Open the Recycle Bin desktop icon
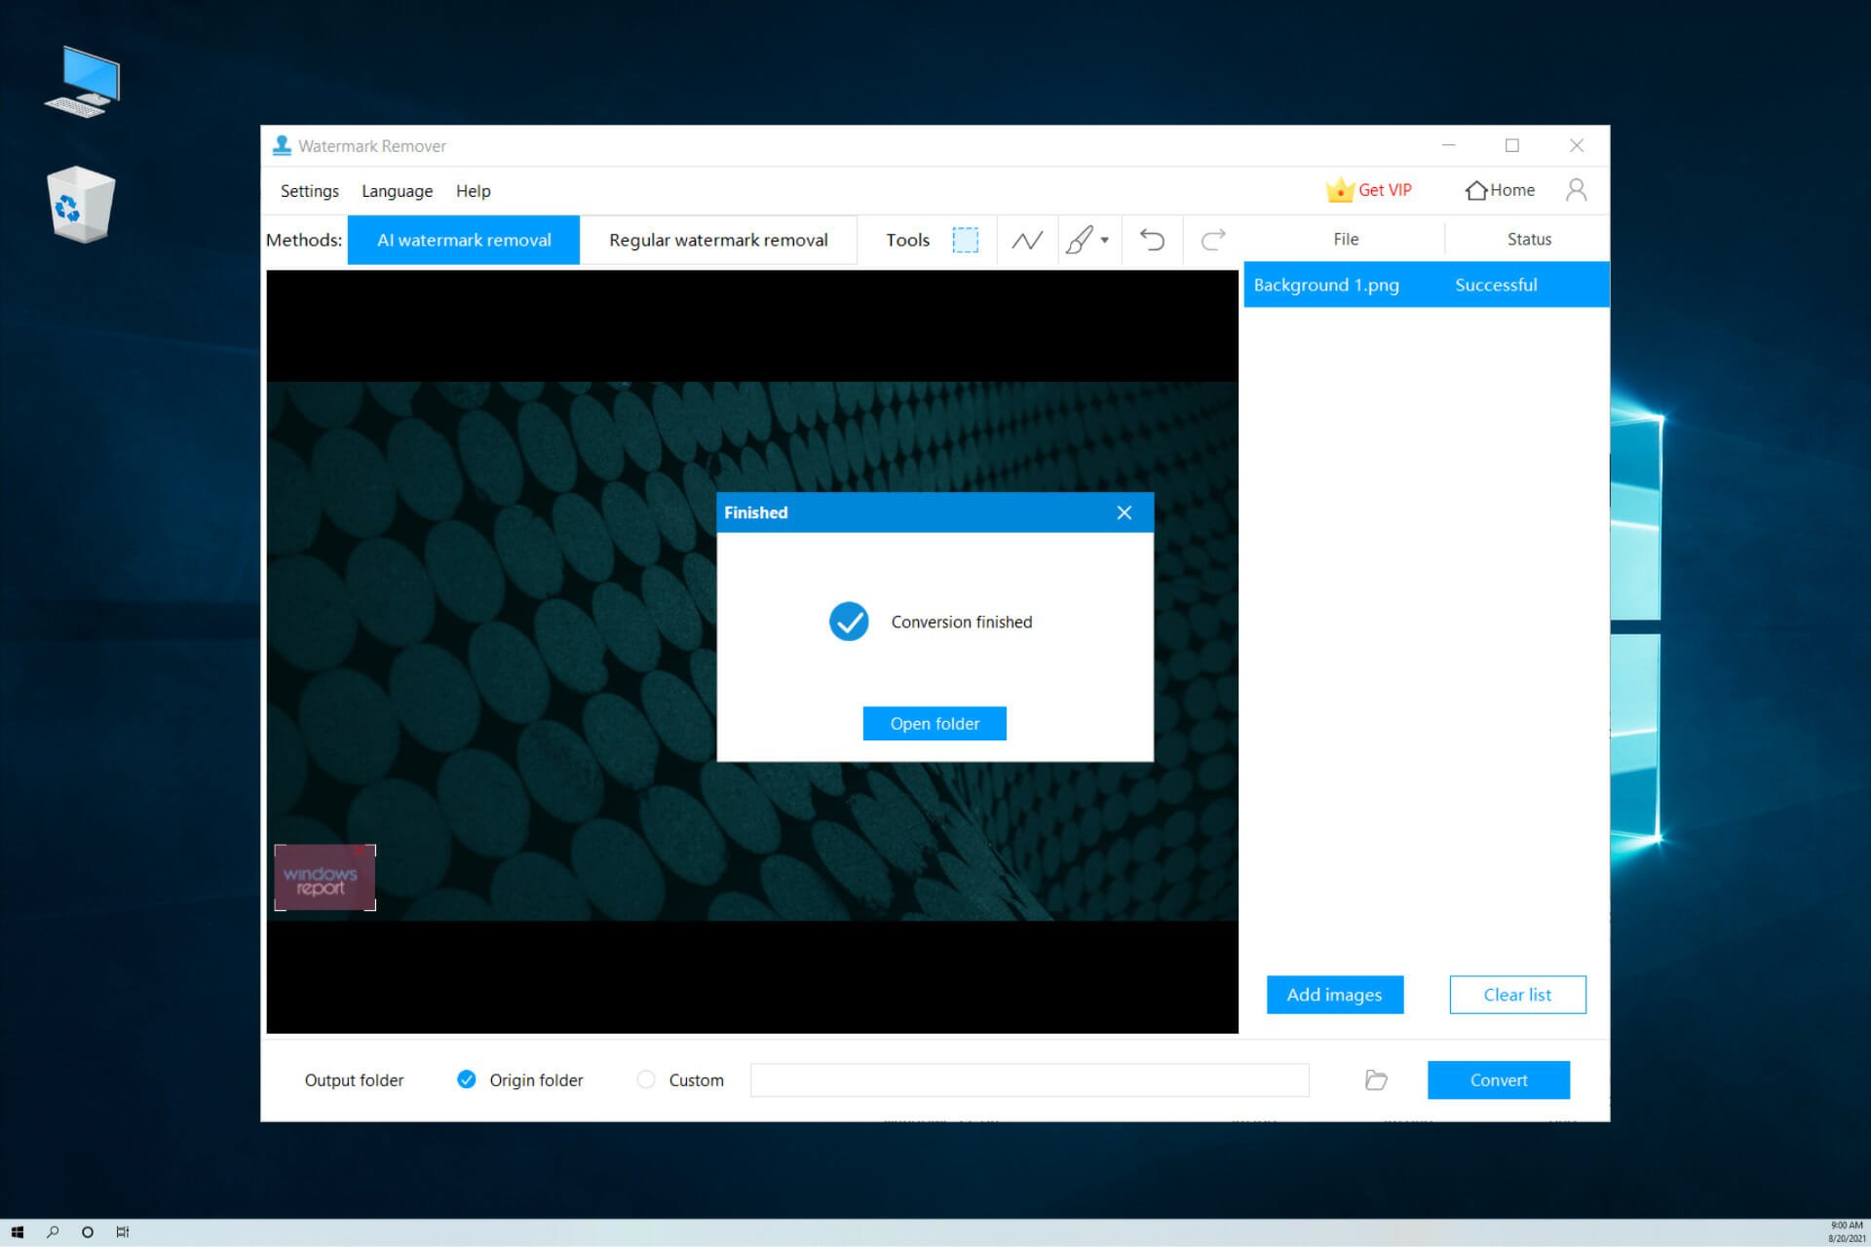The height and width of the screenshot is (1247, 1871). click(x=81, y=204)
